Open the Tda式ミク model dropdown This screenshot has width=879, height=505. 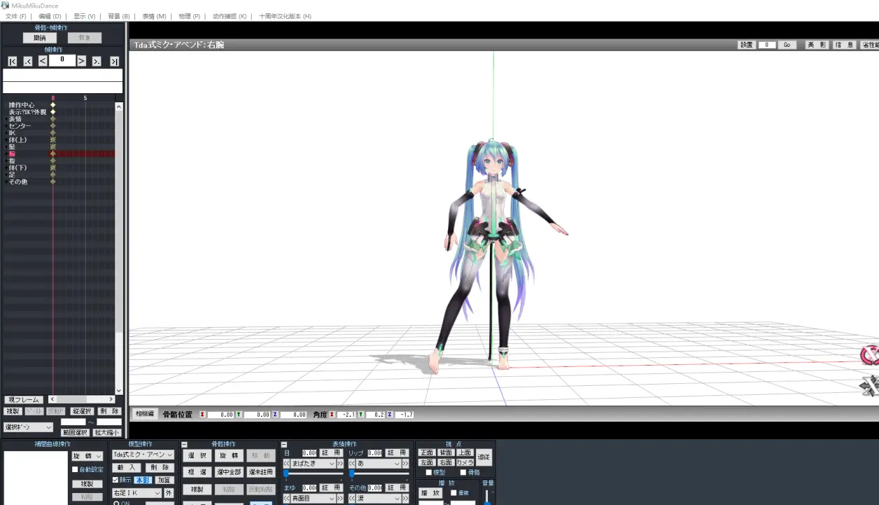[x=143, y=455]
